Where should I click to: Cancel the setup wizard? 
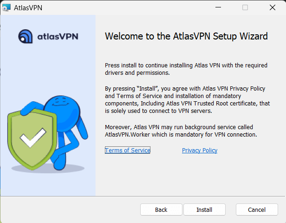tap(257, 210)
